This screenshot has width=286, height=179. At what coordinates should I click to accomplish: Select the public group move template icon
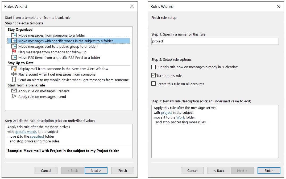tap(15, 46)
